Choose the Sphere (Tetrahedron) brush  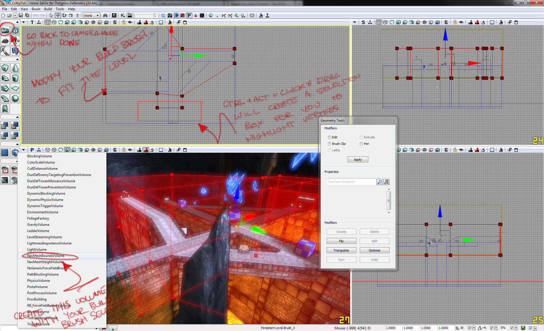click(15, 98)
